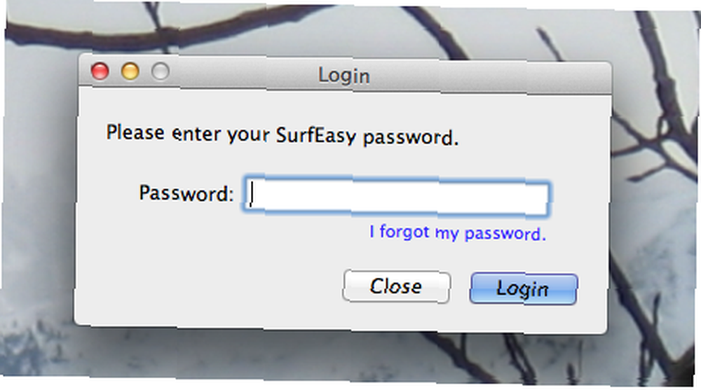Click the word 'forgot' in the blue link
Image resolution: width=701 pixels, height=390 pixels.
pyautogui.click(x=404, y=232)
